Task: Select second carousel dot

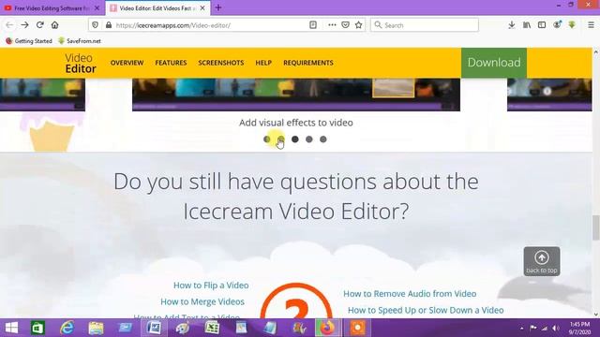Action: point(281,139)
